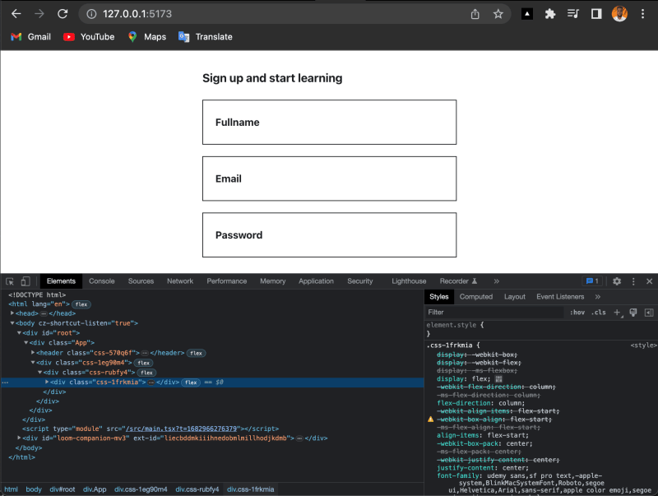Expand the loom-companion-mv3 div node
Viewport: 658px width, 496px height.
[x=19, y=438]
